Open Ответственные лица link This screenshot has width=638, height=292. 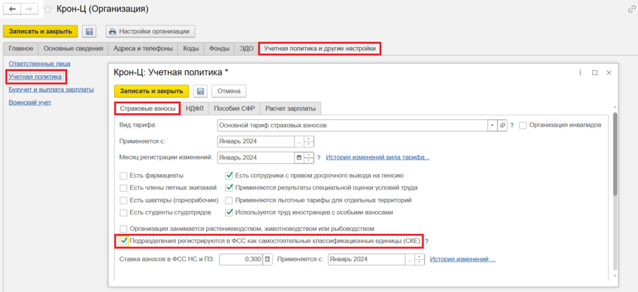coord(40,64)
